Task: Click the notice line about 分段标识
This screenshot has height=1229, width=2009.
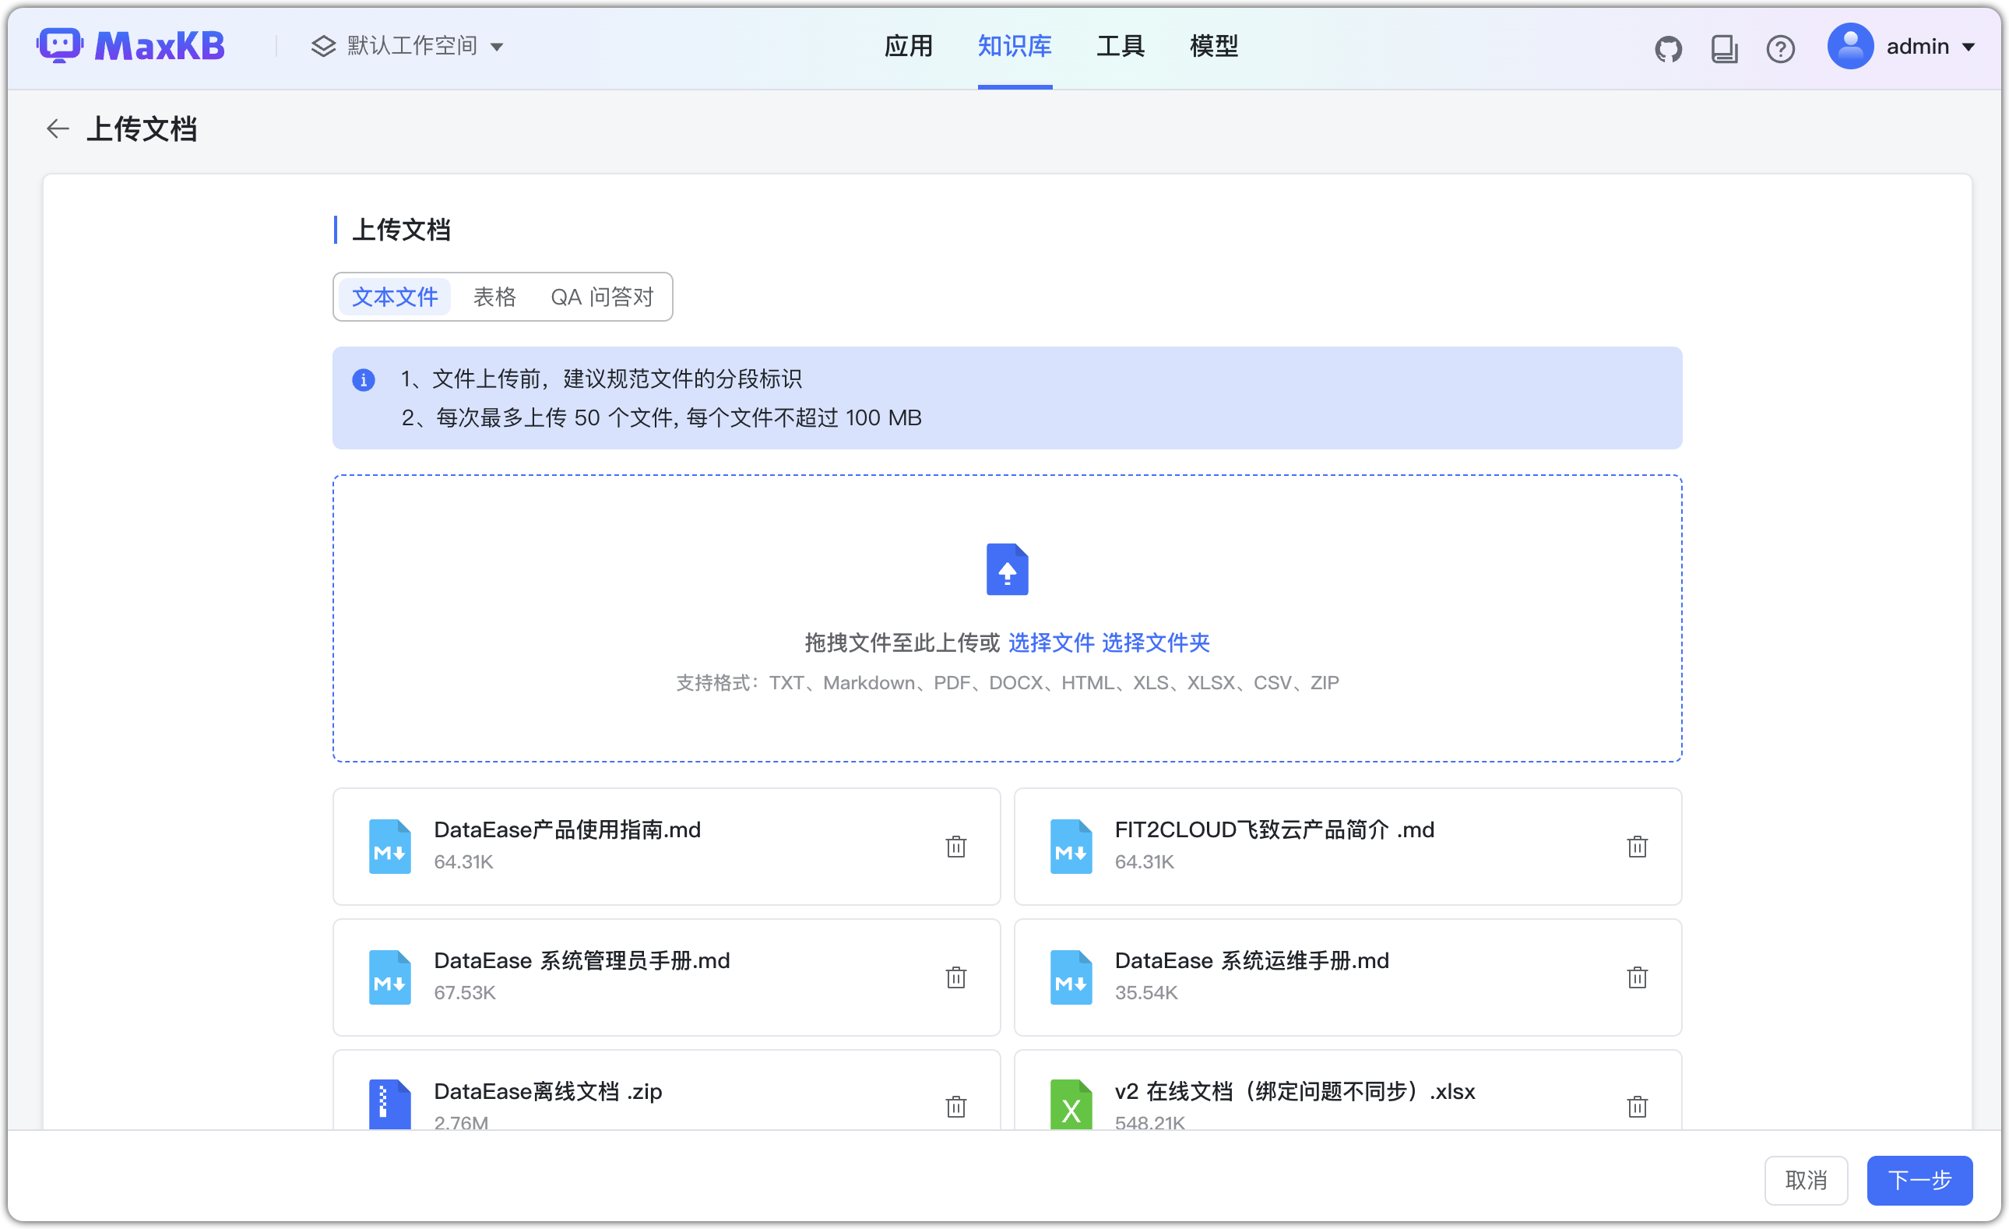Action: pyautogui.click(x=601, y=379)
